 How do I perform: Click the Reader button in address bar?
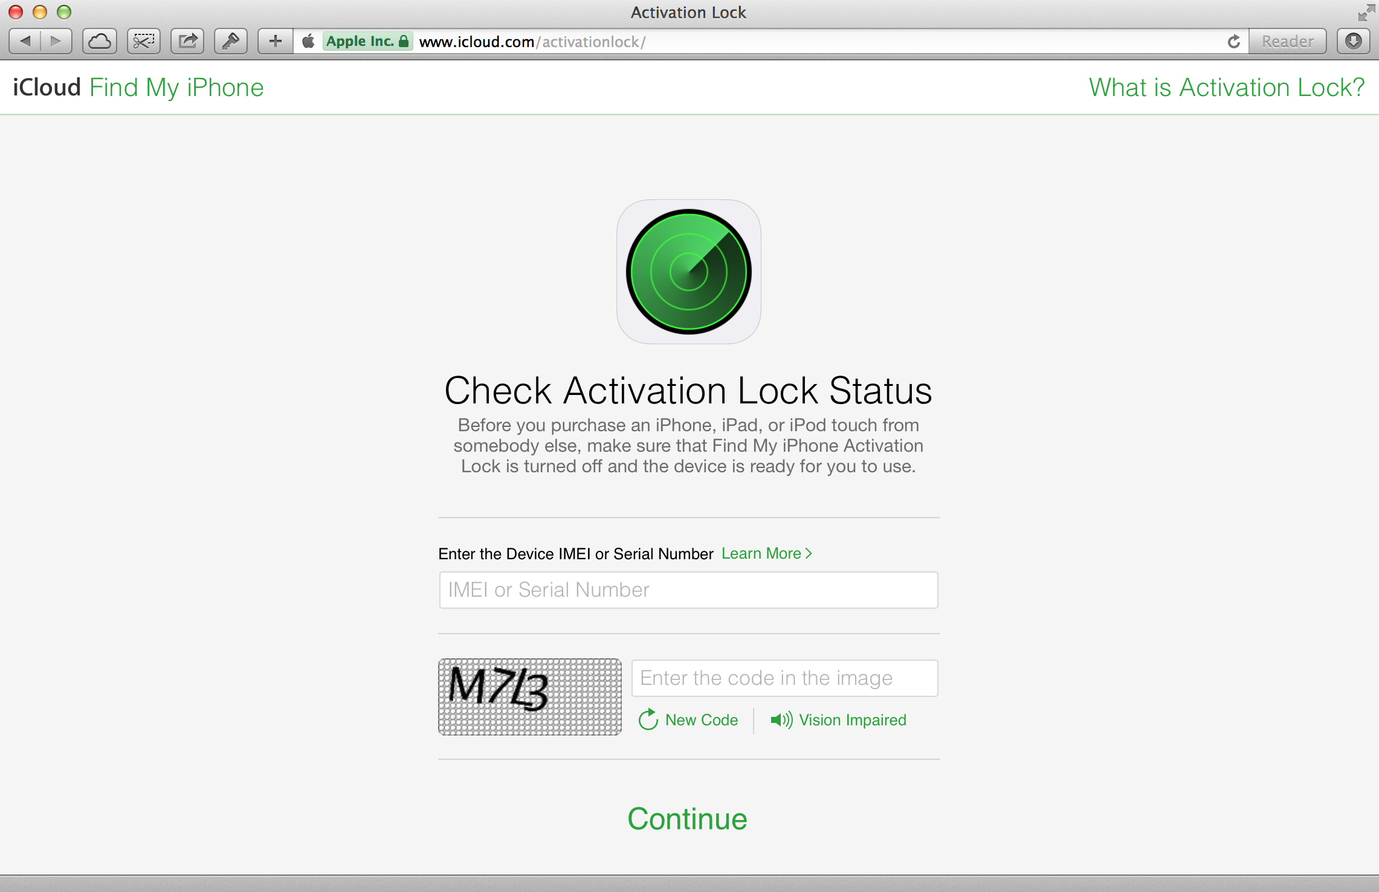pyautogui.click(x=1287, y=41)
